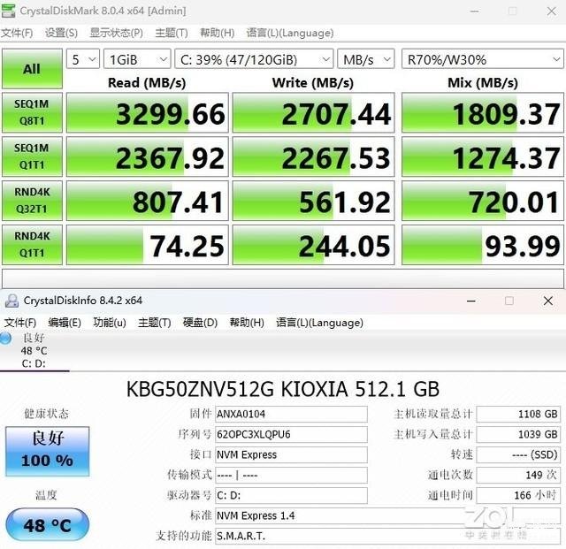Open the R70%/W30% mix ratio dropdown
This screenshot has height=549, width=566.
click(x=480, y=59)
